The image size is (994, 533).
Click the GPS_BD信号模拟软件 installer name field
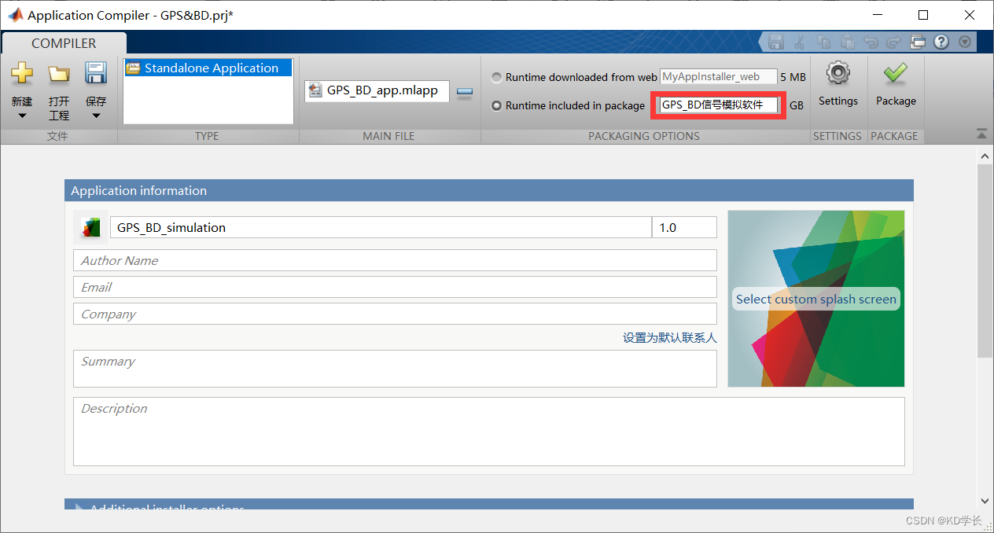coord(718,105)
